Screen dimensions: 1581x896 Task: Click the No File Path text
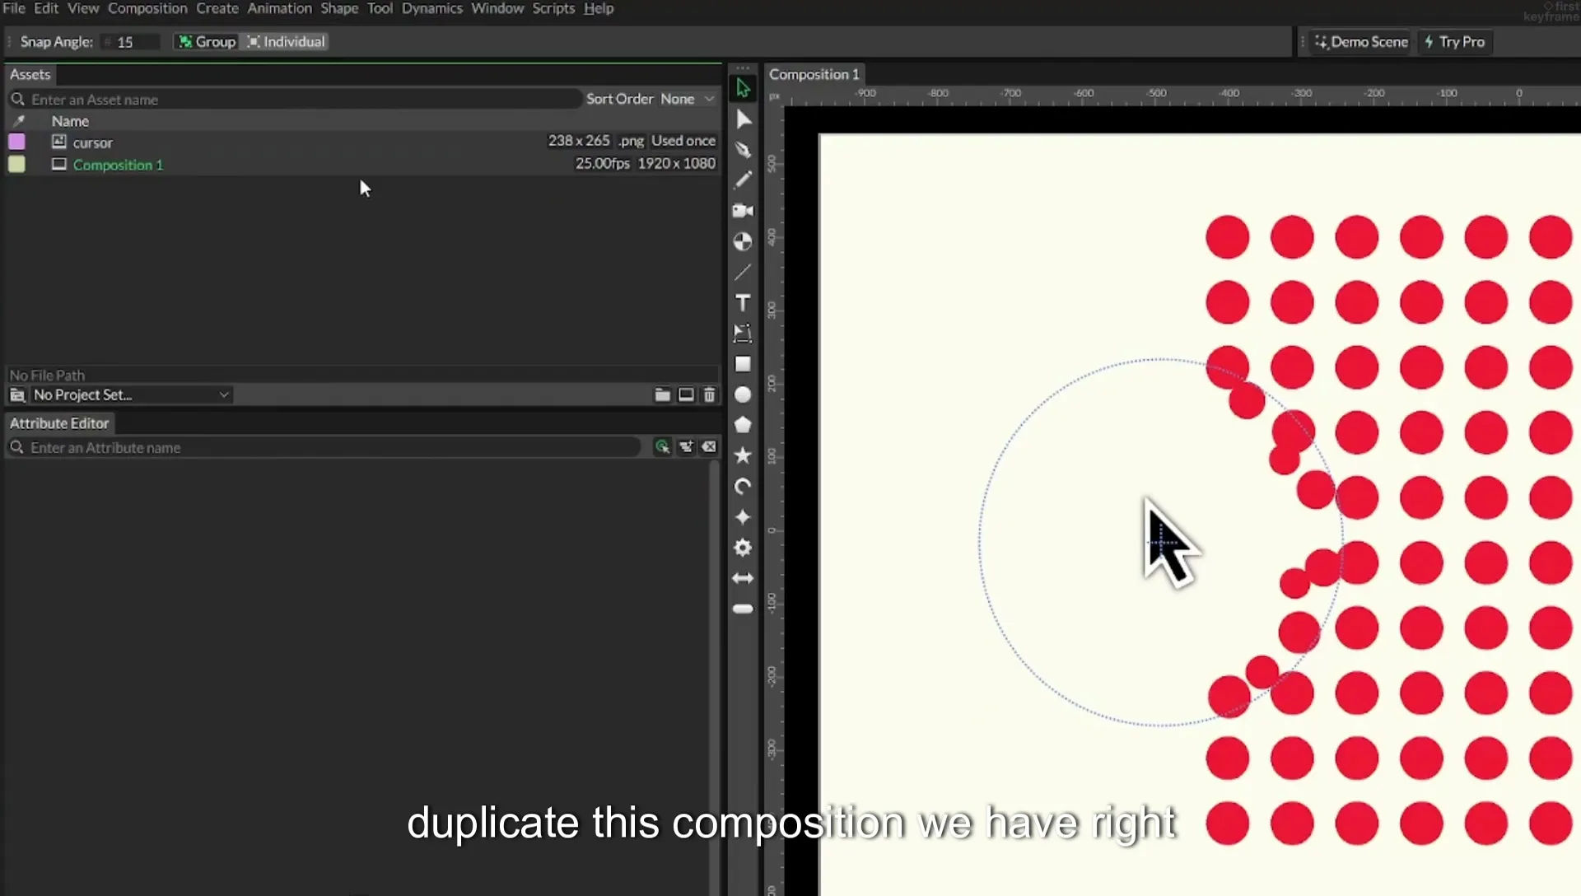coord(47,376)
